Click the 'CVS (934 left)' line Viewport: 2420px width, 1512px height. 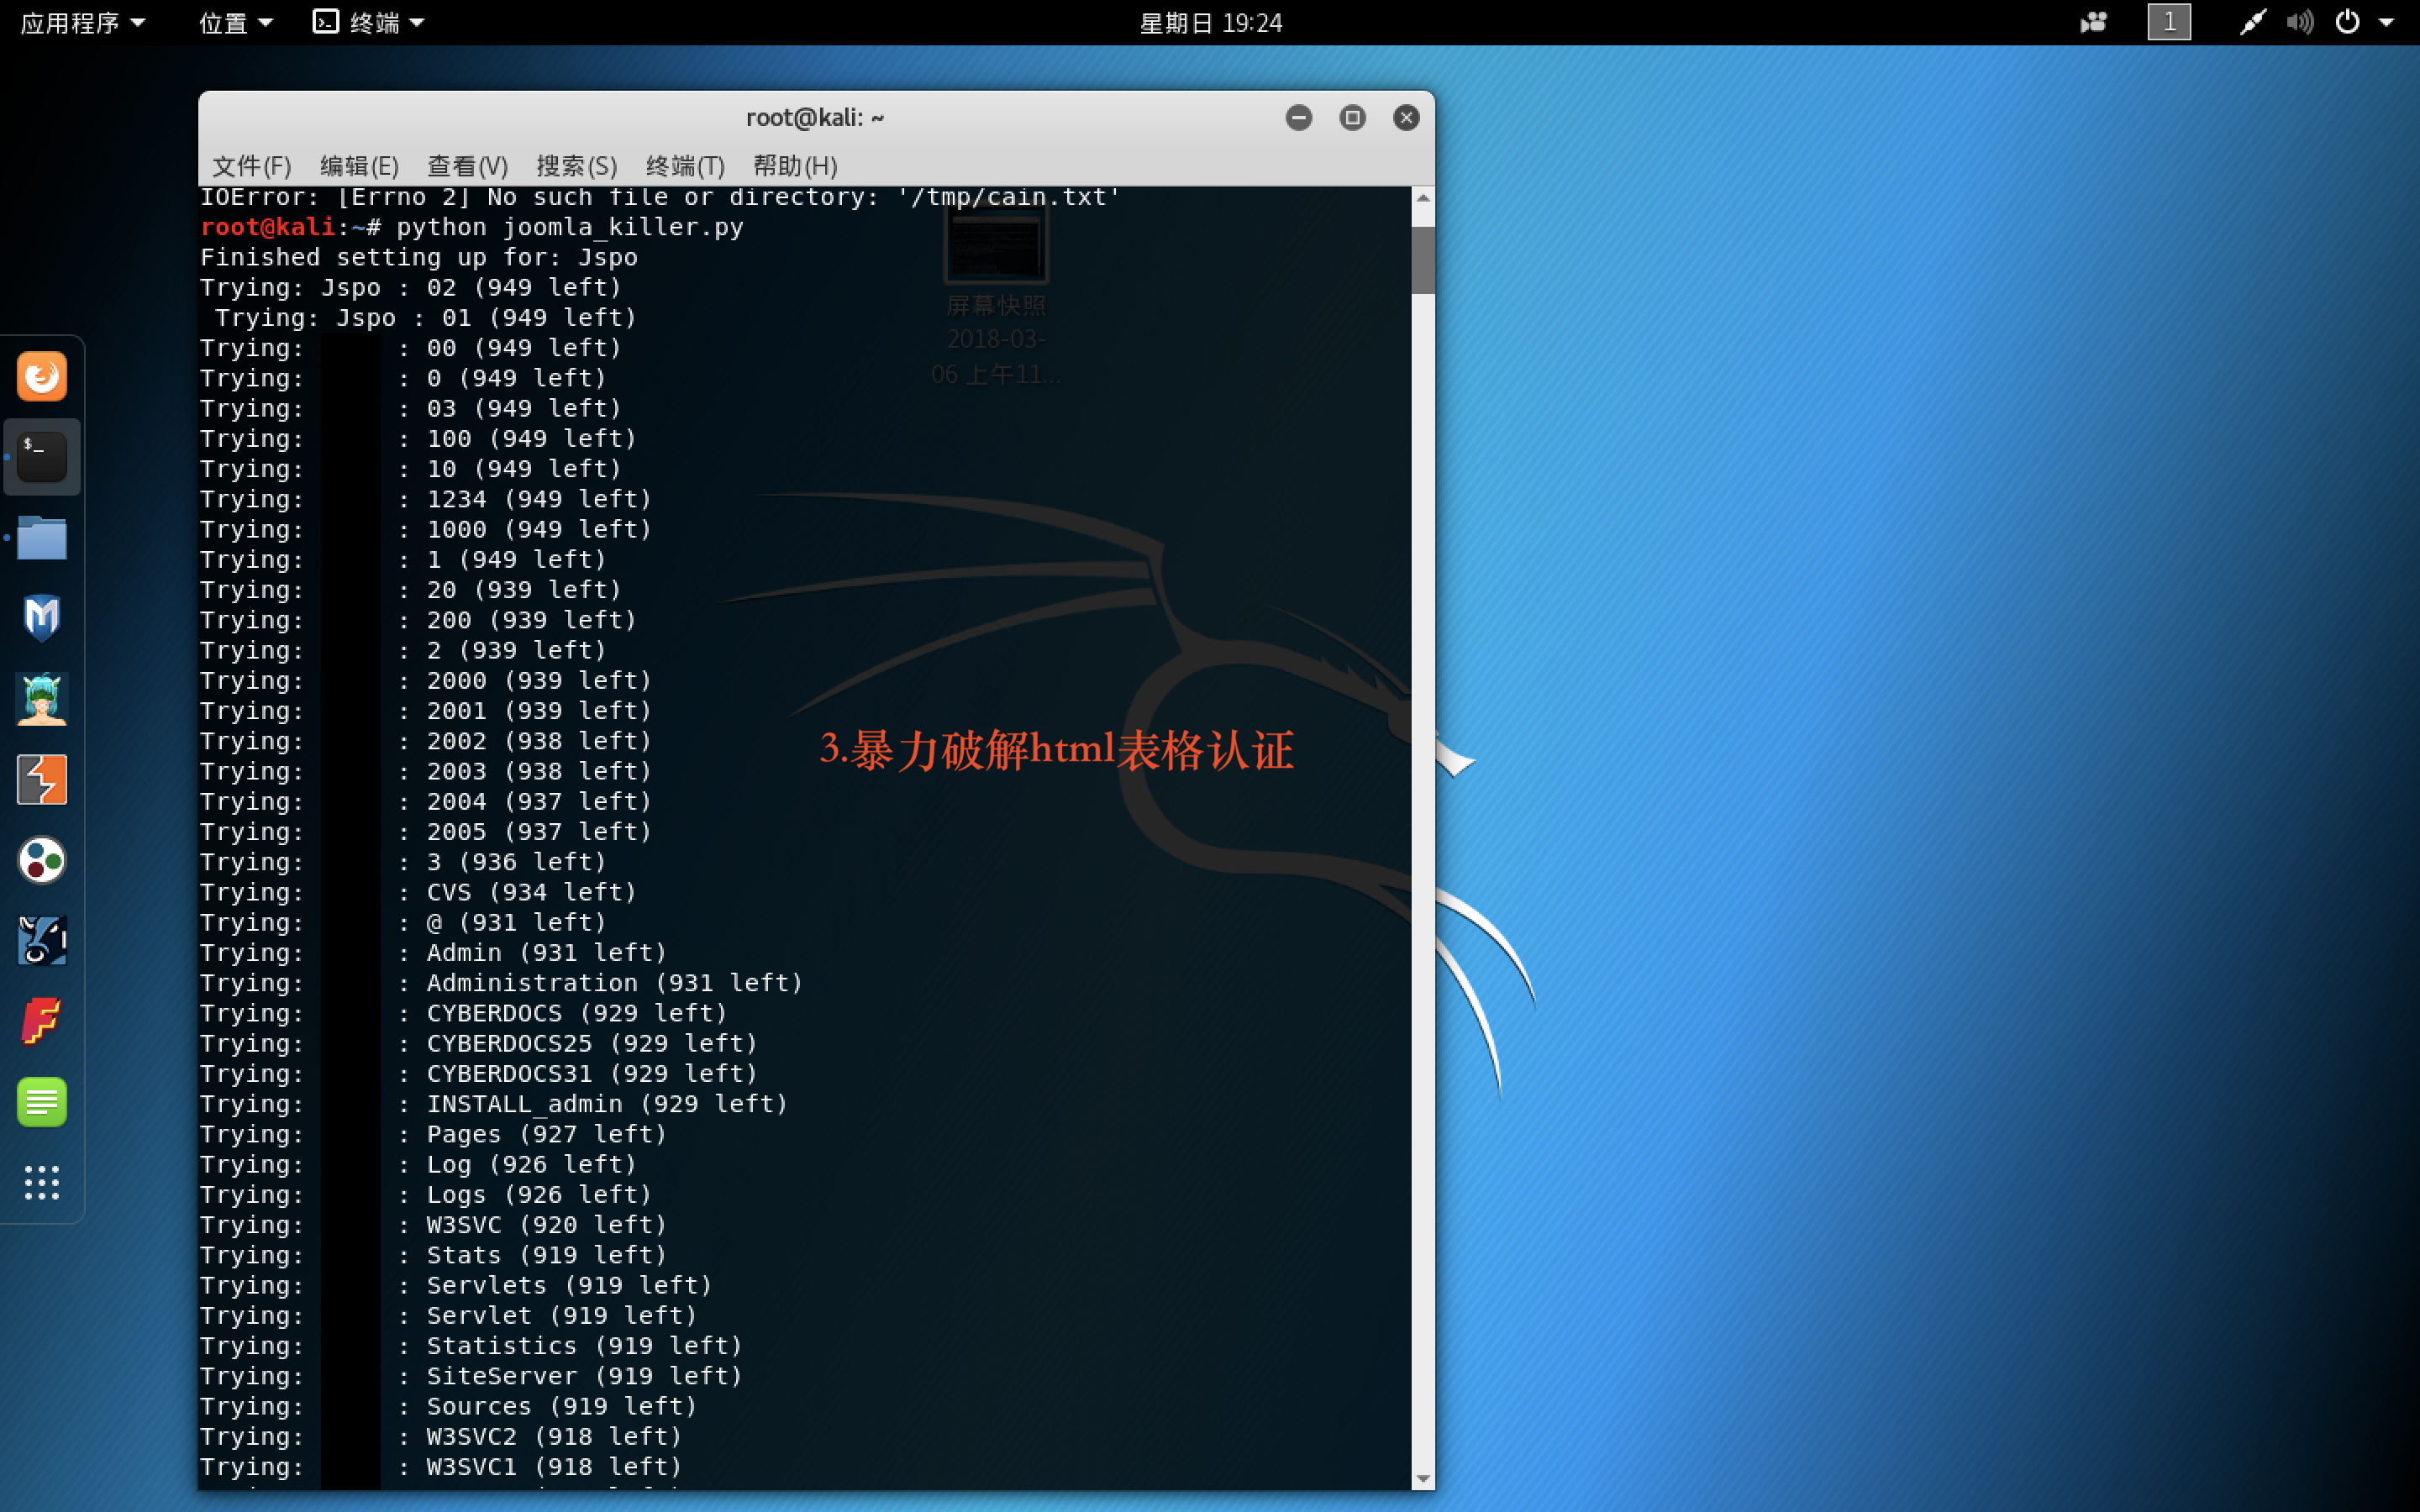click(x=418, y=892)
